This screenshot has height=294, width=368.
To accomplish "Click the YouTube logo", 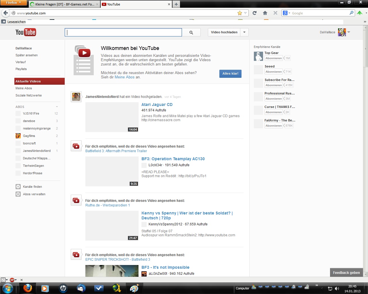I will (26, 32).
